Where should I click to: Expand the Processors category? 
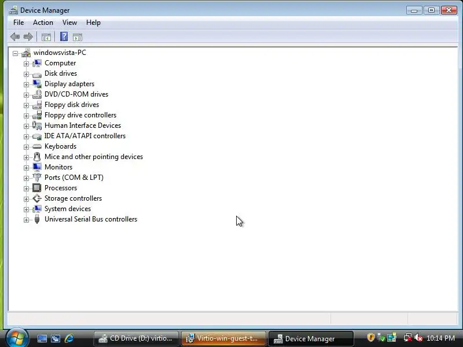tap(26, 189)
